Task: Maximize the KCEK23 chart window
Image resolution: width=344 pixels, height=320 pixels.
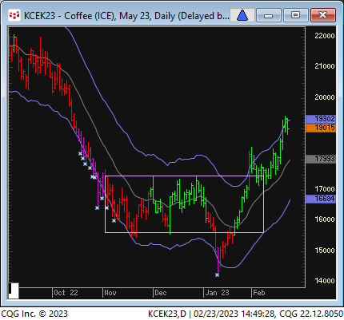Action: point(295,15)
